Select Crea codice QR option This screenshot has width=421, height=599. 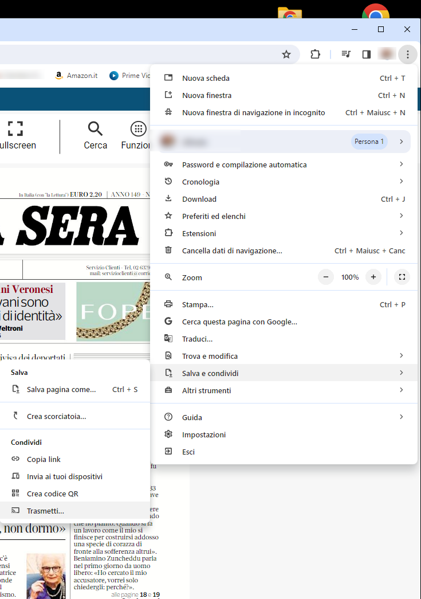(52, 494)
